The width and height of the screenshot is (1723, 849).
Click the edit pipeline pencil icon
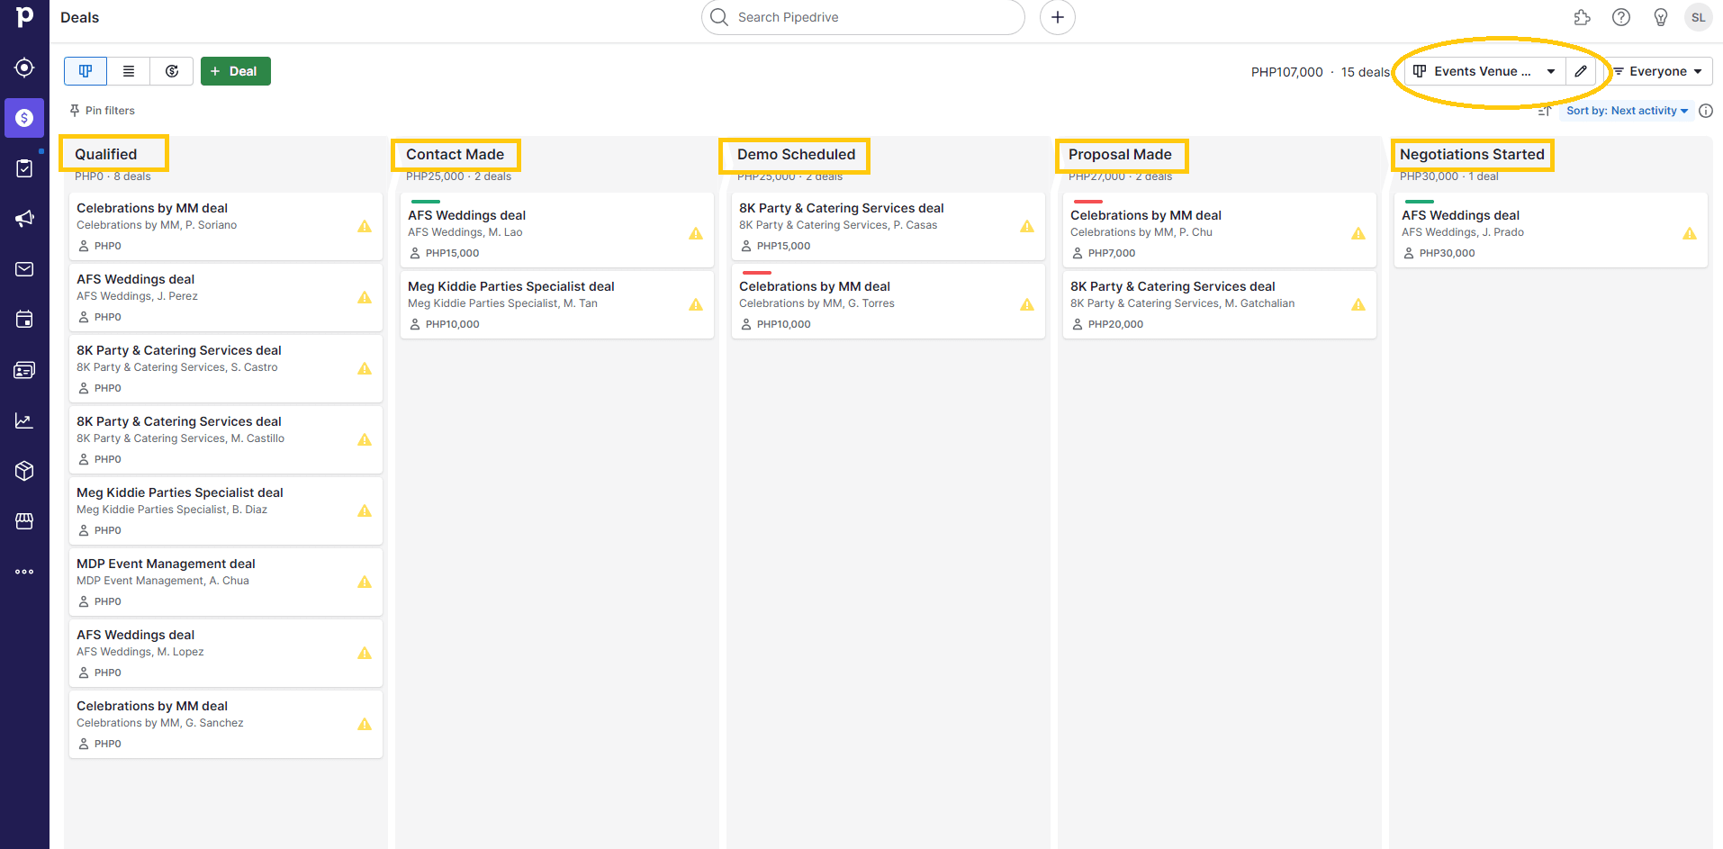(x=1581, y=71)
